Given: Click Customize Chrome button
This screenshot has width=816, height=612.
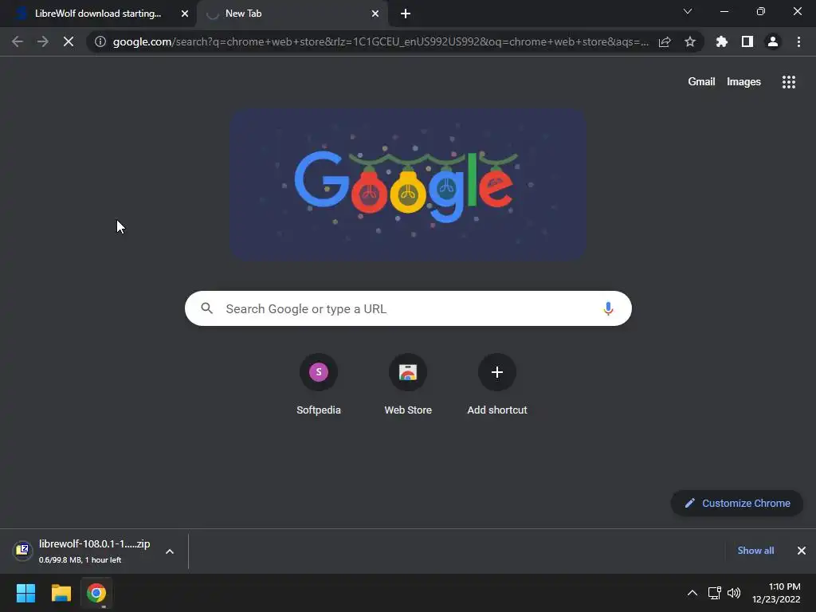Looking at the screenshot, I should point(737,504).
